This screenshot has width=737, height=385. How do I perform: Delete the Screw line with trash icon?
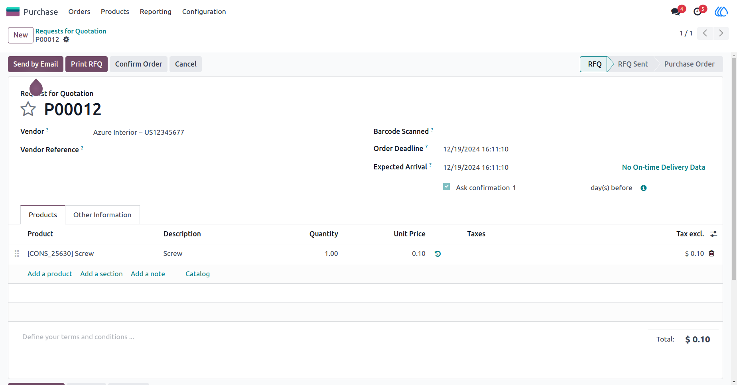pos(711,253)
